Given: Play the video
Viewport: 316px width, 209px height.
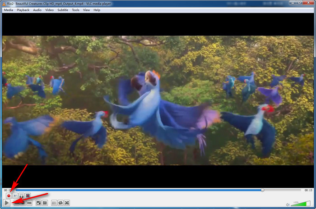Looking at the screenshot, I should point(7,203).
